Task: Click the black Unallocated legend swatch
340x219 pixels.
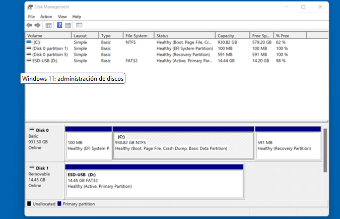Action: coord(29,204)
